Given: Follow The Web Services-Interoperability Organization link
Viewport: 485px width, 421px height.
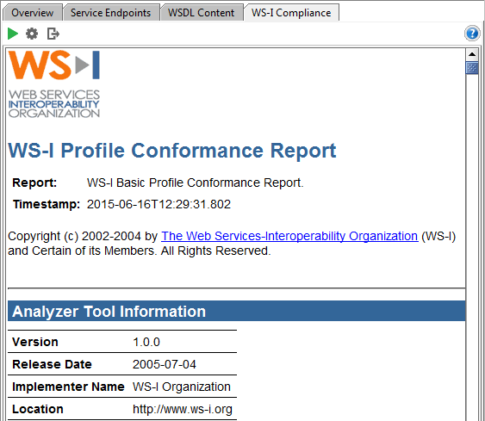Looking at the screenshot, I should (x=289, y=236).
